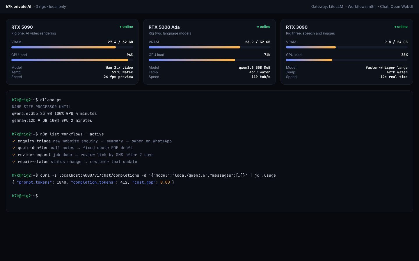Click the '27.4 / 32 GB' VRAM value

click(120, 42)
